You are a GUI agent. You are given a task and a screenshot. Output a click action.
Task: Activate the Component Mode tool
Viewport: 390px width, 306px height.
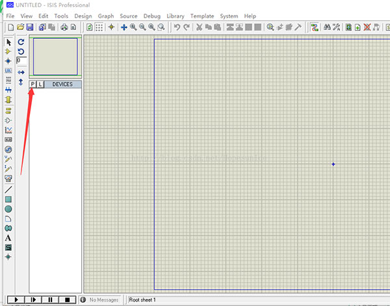click(8, 51)
